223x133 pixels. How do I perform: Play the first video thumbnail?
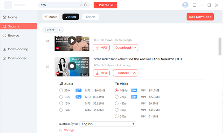pyautogui.click(x=72, y=41)
